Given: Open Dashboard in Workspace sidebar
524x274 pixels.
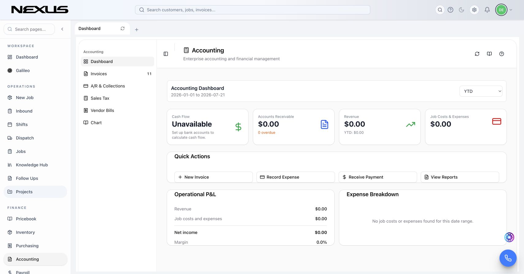Looking at the screenshot, I should 35,57.
